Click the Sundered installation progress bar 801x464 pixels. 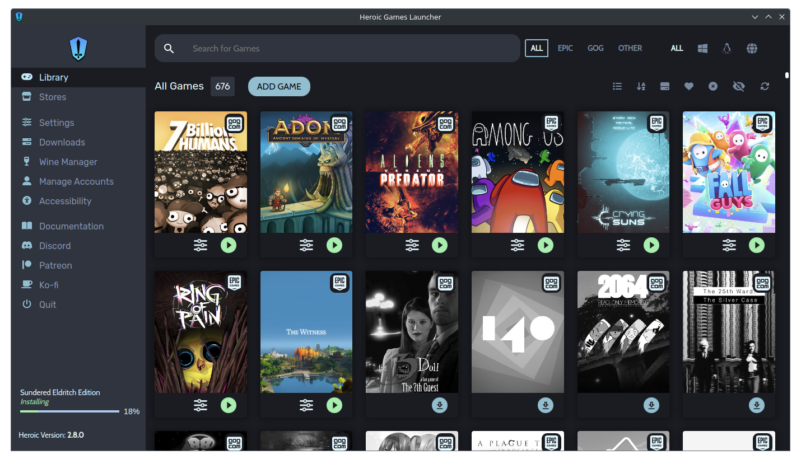[x=69, y=411]
